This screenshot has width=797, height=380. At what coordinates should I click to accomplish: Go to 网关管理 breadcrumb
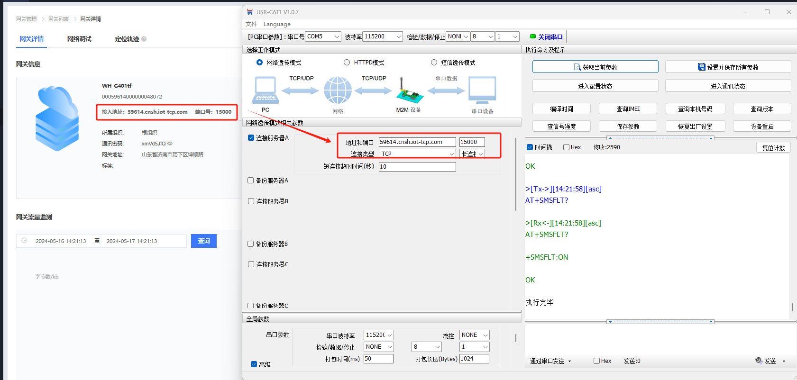(x=27, y=19)
